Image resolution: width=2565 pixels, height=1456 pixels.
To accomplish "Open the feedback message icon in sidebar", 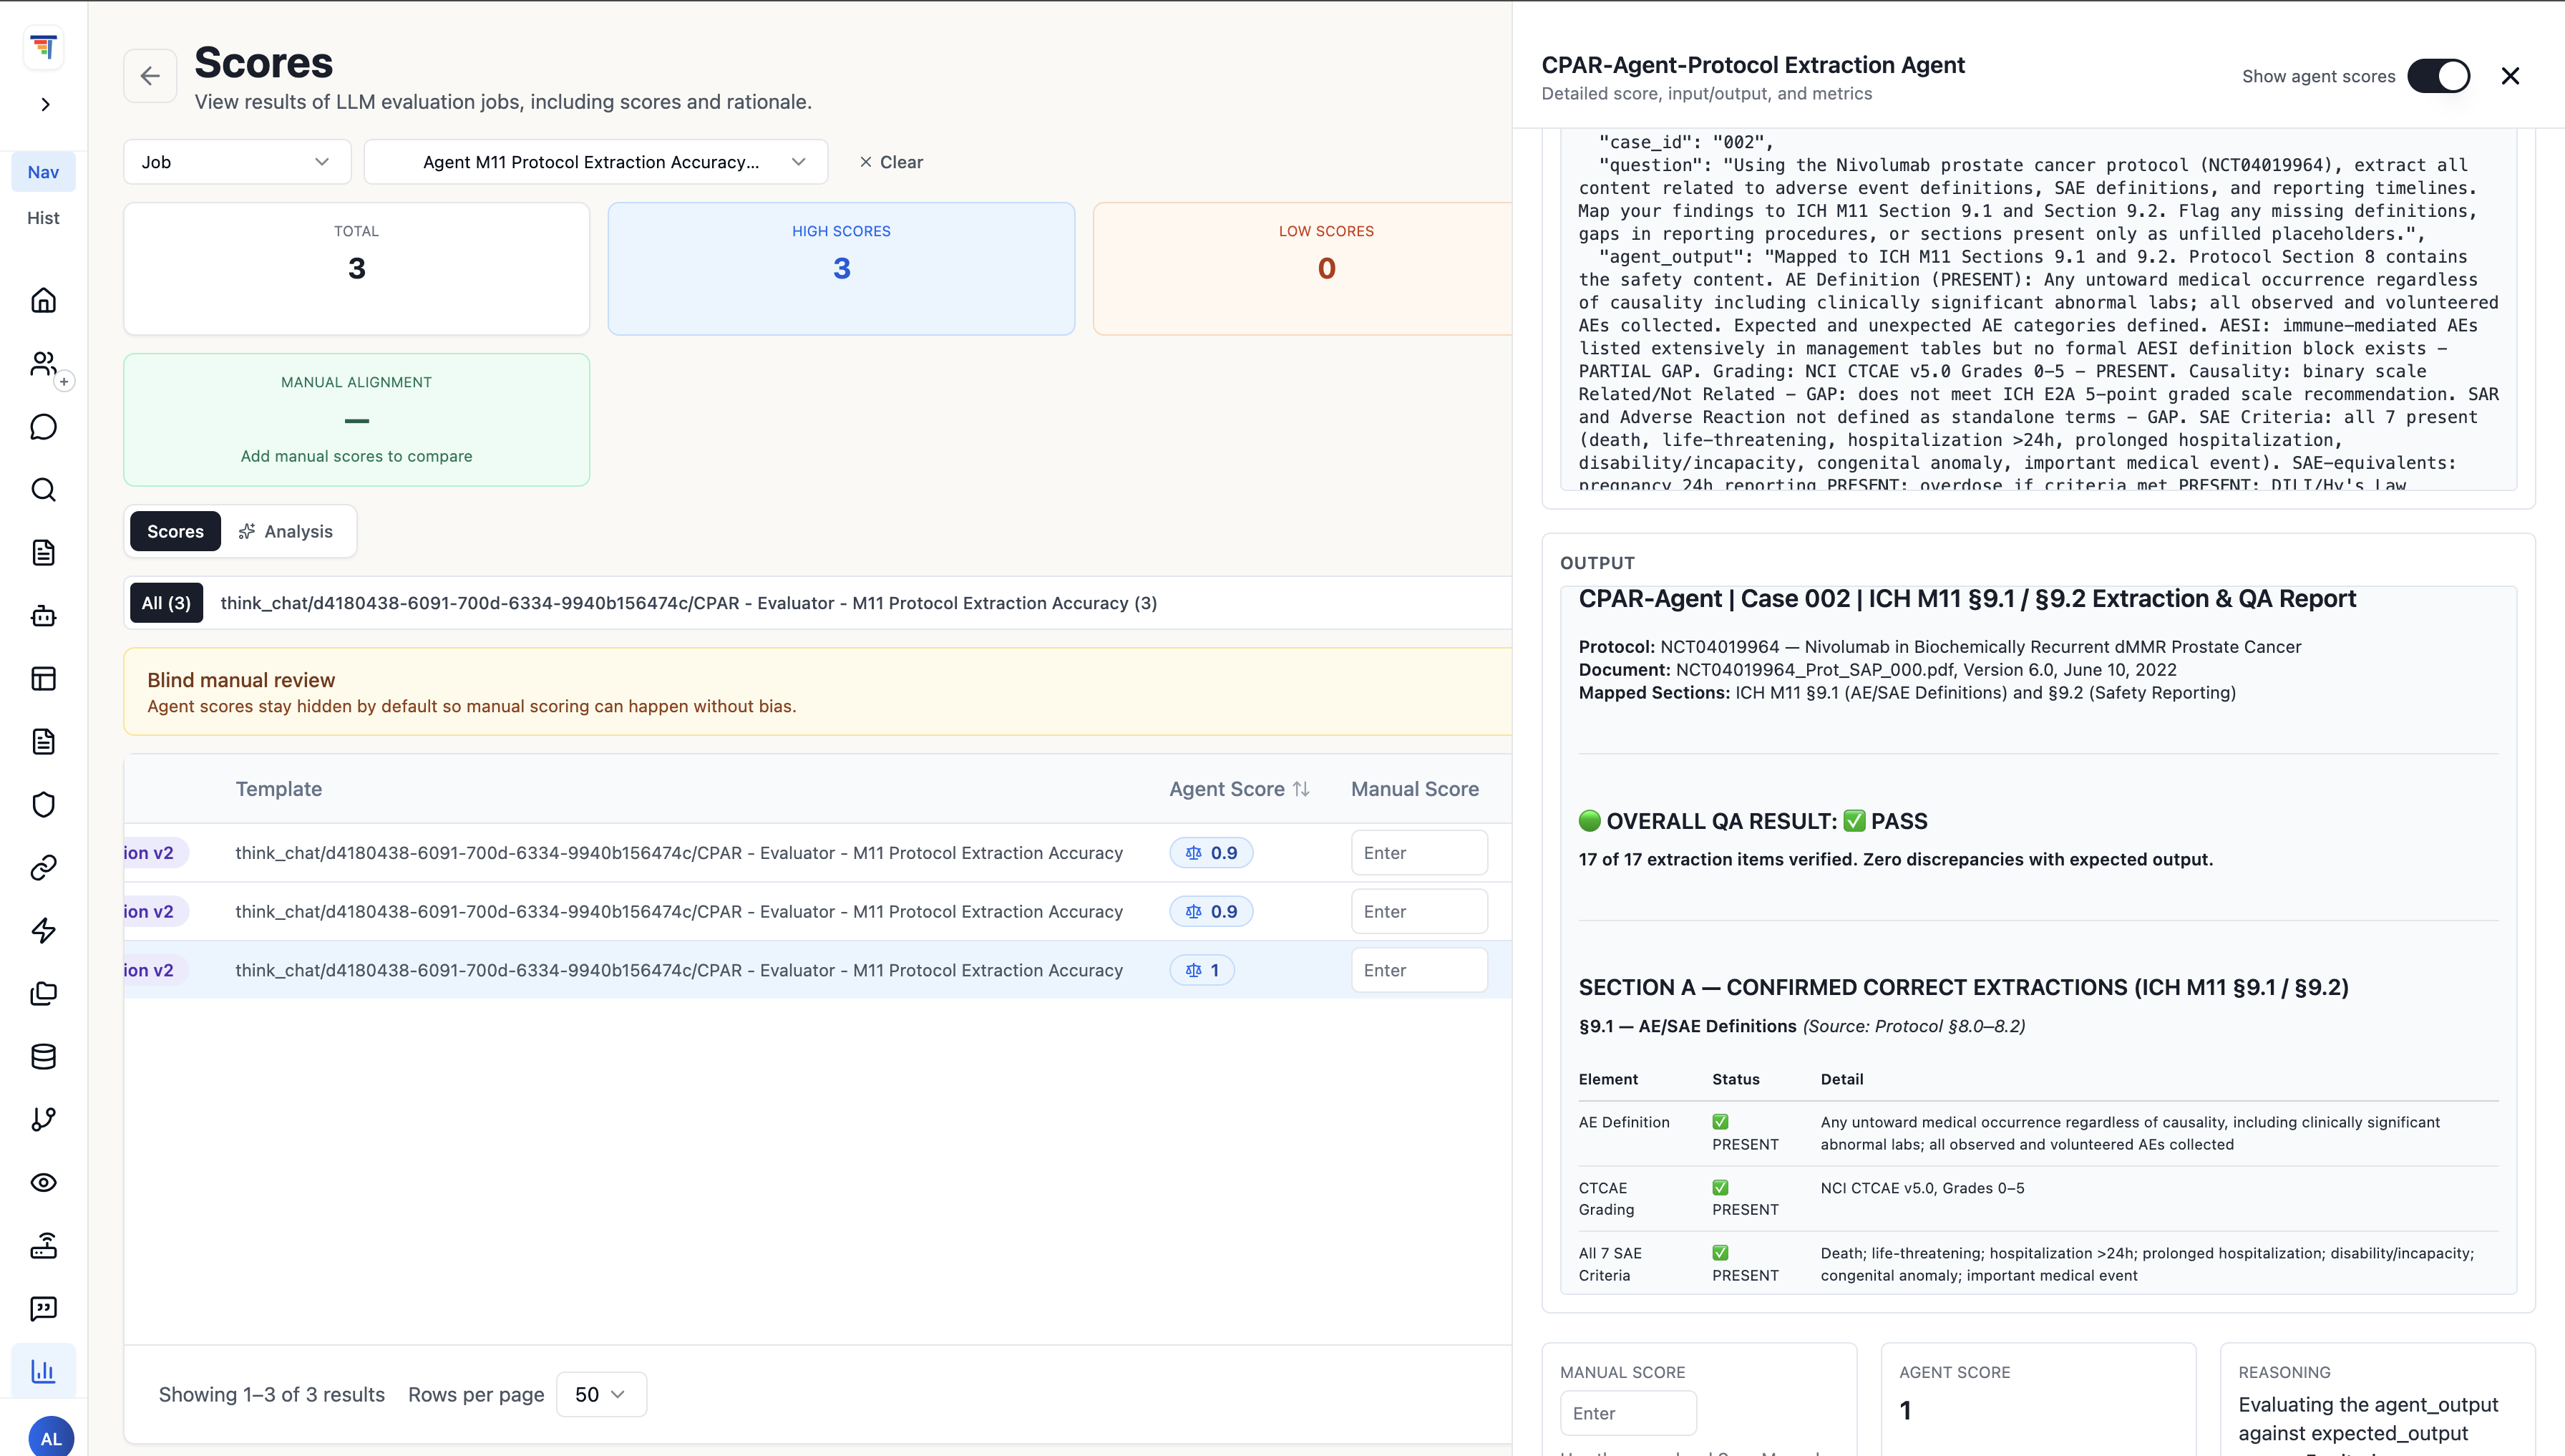I will coord(43,1309).
